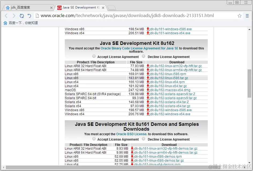Image resolution: width=253 pixels, height=171 pixels.
Task: Click the vertical scrollbar down arrow
Action: [x=249, y=163]
